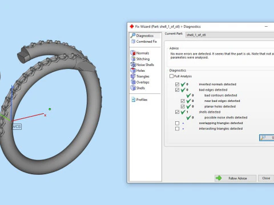Click the Follow Advice button
274x205 pixels.
[x=236, y=178]
